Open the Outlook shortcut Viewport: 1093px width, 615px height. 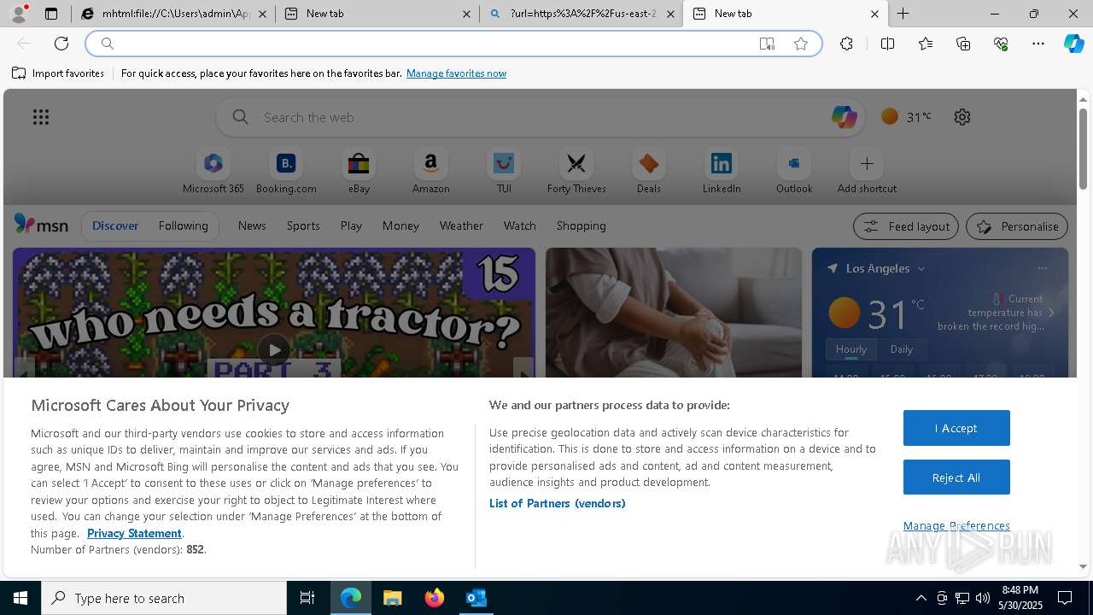794,172
